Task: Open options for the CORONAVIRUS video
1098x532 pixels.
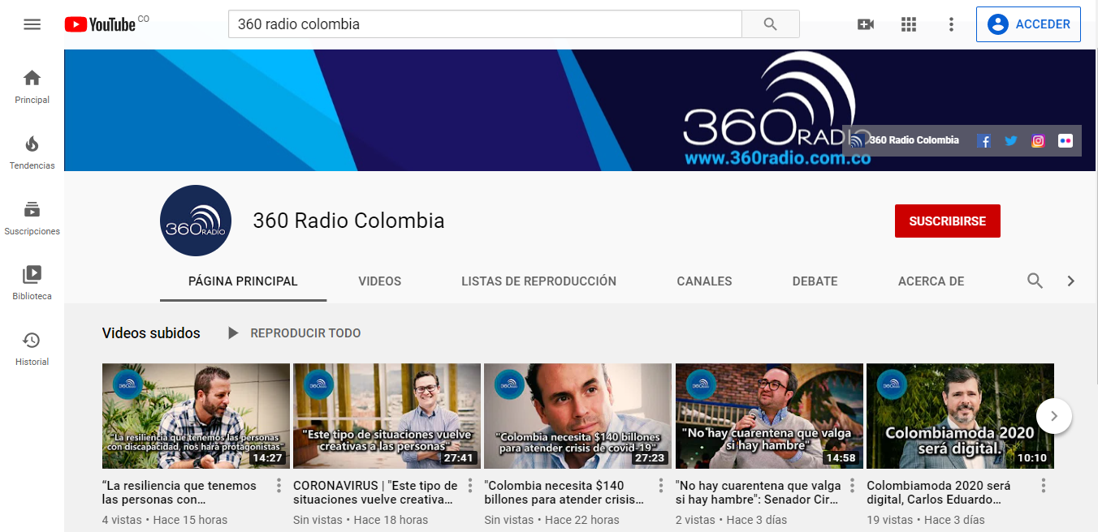Action: (x=469, y=486)
